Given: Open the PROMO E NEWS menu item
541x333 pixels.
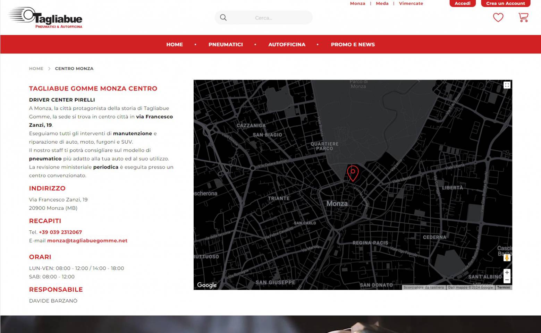Looking at the screenshot, I should [x=353, y=44].
